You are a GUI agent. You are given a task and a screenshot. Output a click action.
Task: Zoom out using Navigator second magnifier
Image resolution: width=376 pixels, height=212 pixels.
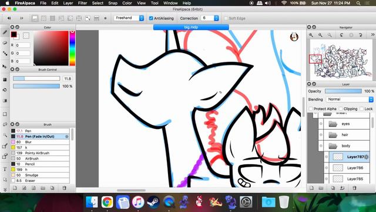(x=320, y=35)
